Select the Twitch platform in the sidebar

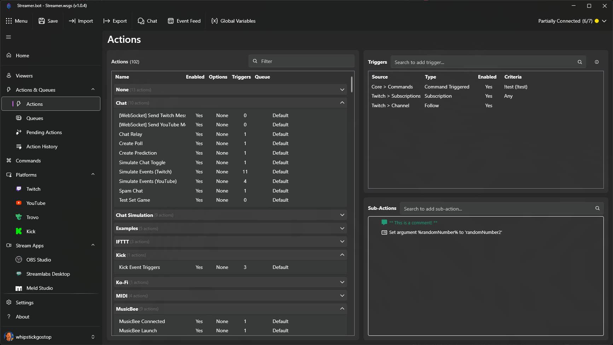click(33, 189)
